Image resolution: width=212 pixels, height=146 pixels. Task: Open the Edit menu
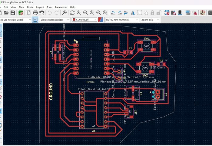pyautogui.click(x=6, y=7)
